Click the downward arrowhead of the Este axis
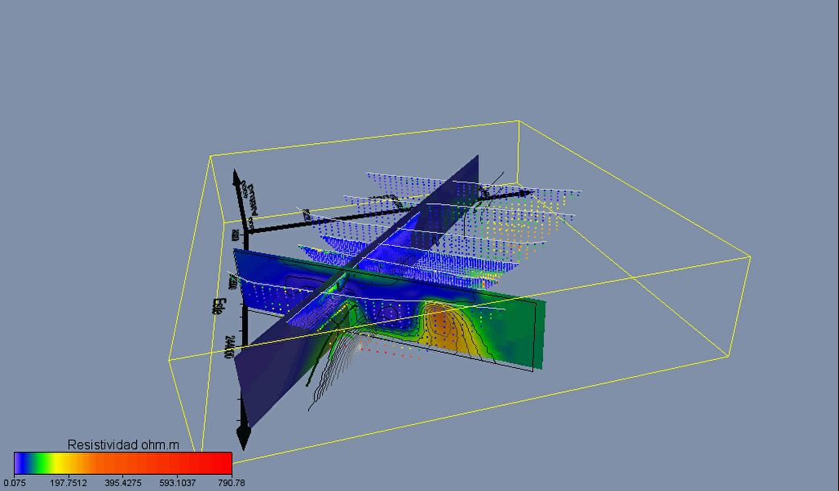The image size is (839, 491). 243,439
